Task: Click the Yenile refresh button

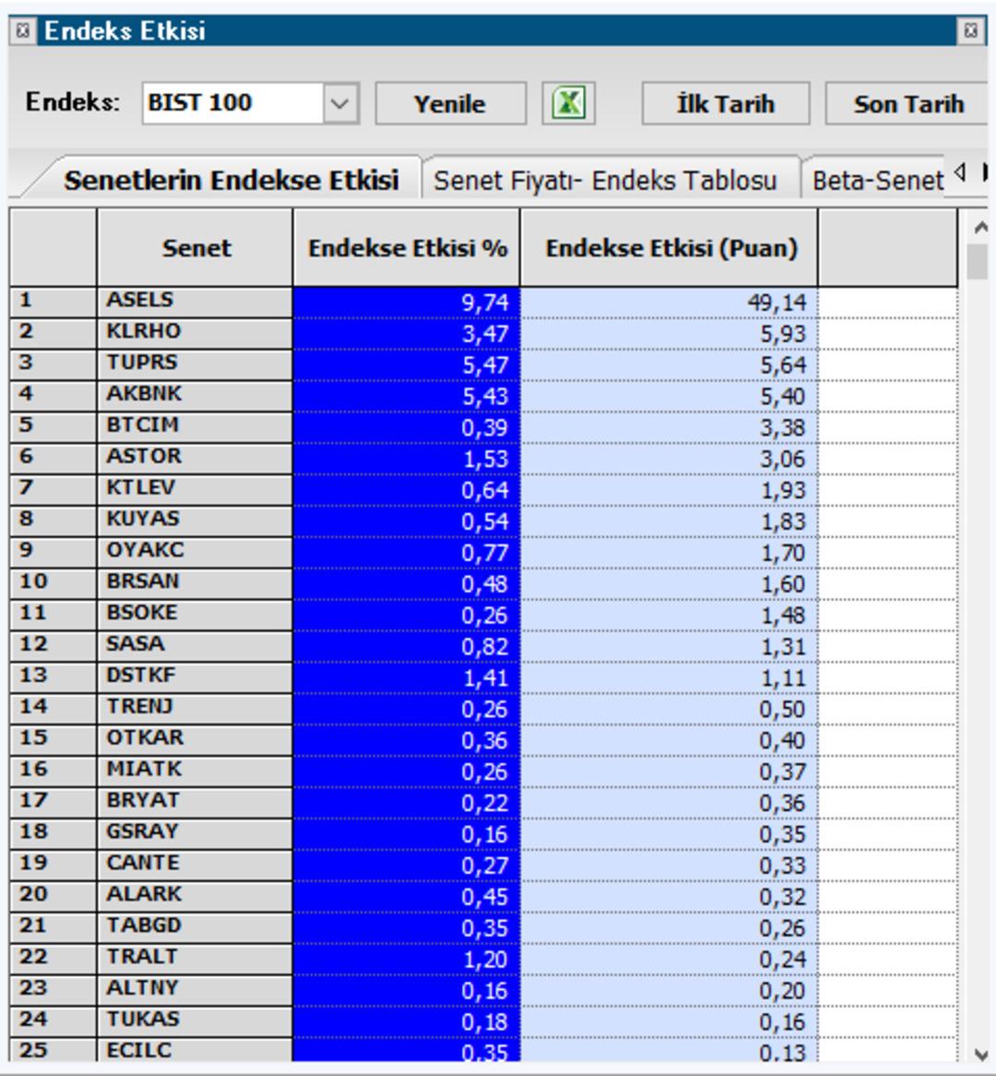Action: click(x=450, y=103)
